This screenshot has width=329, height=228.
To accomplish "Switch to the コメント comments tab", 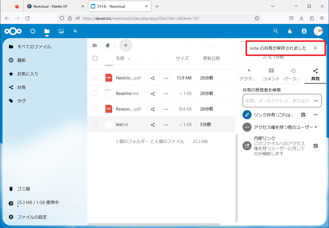I will tap(271, 75).
